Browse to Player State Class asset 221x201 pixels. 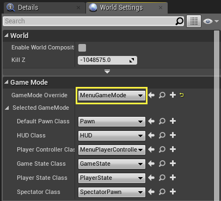[162, 178]
